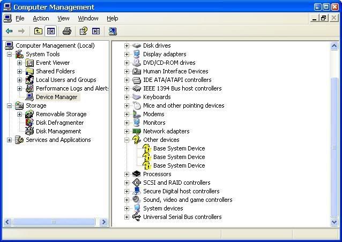This screenshot has height=242, width=342.
Task: Expand the Display adapters node
Action: [127, 54]
